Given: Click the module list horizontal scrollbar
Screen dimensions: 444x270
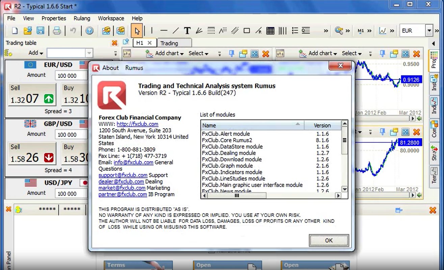Looking at the screenshot, I should point(236,195).
